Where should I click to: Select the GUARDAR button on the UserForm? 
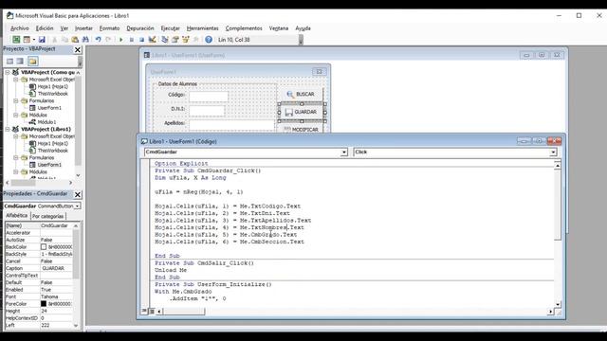point(301,112)
